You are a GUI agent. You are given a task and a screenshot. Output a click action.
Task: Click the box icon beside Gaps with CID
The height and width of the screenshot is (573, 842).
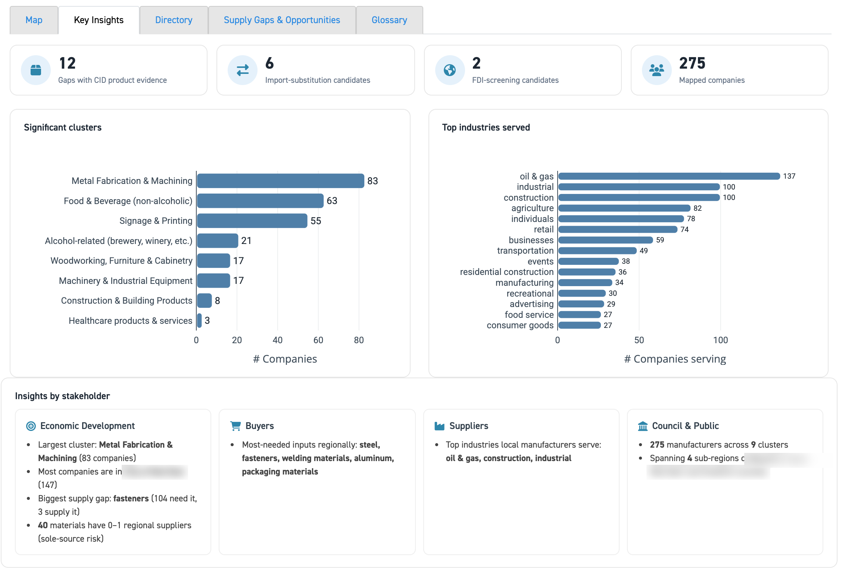(x=36, y=70)
